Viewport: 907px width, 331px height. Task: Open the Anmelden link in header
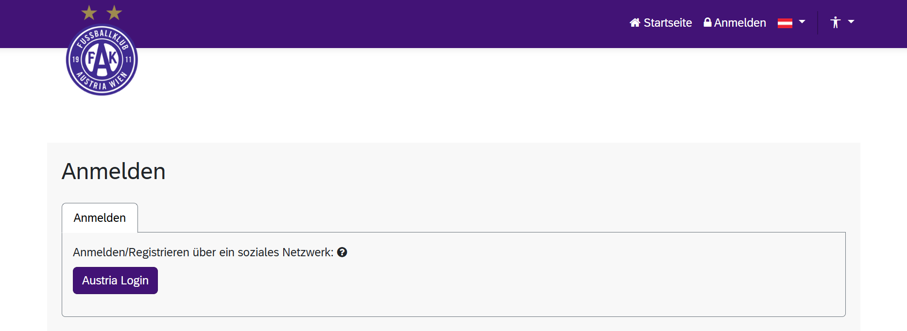click(x=740, y=23)
